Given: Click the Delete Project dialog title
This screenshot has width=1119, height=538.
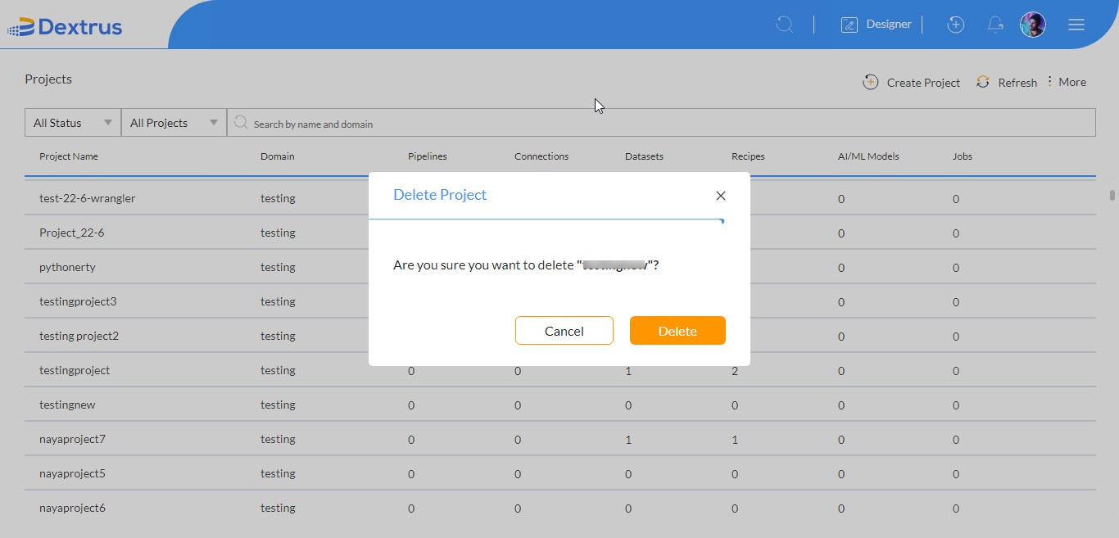Looking at the screenshot, I should 440,194.
